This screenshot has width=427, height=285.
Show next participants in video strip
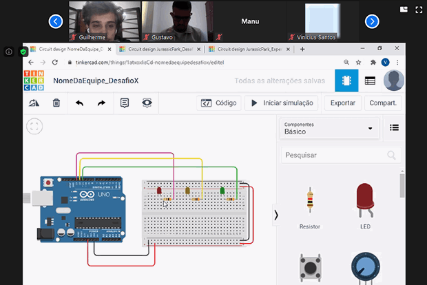coord(372,21)
